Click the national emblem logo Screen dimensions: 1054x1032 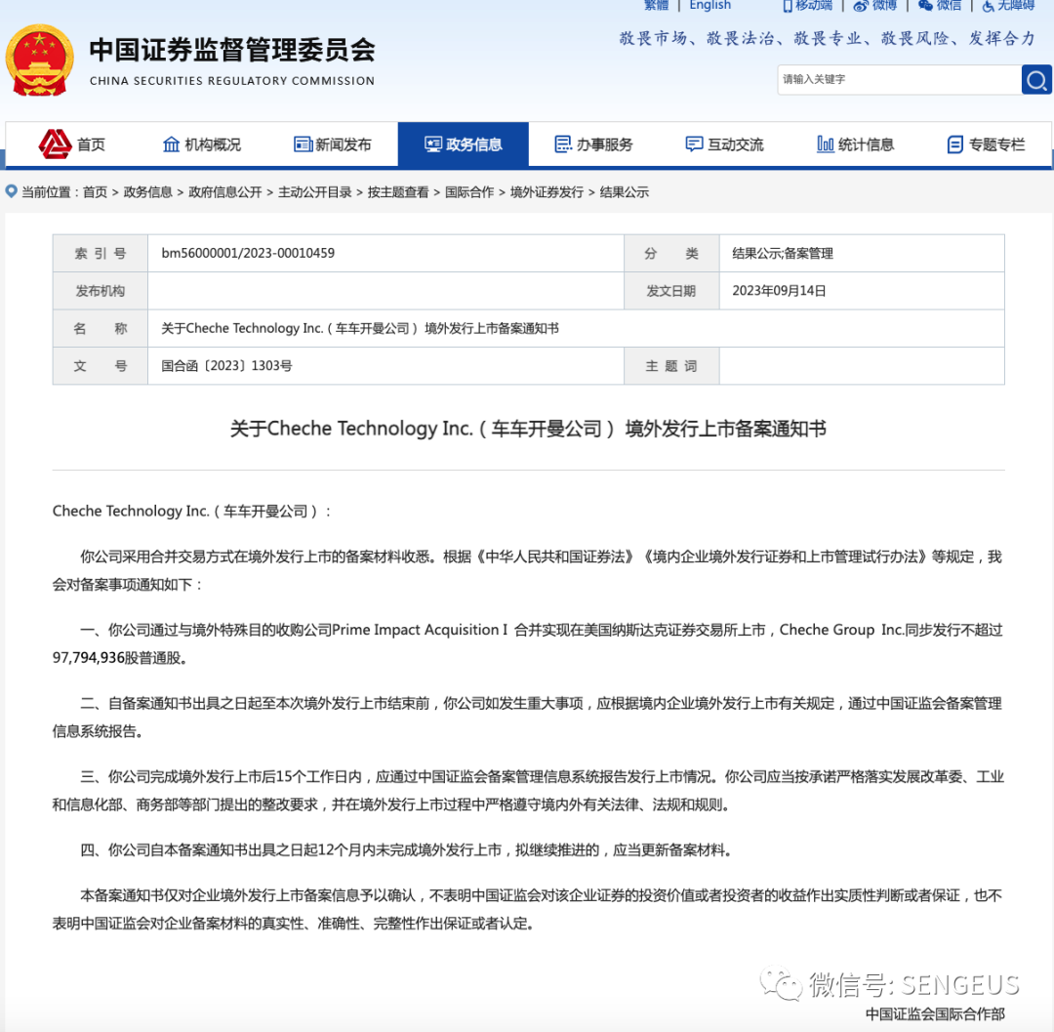[x=39, y=62]
